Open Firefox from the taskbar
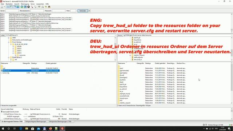The height and width of the screenshot is (131, 233). tap(50, 128)
